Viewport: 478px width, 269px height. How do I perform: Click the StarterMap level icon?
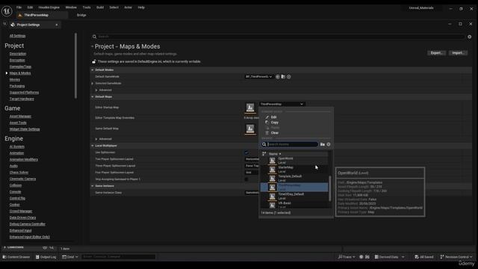pyautogui.click(x=272, y=170)
